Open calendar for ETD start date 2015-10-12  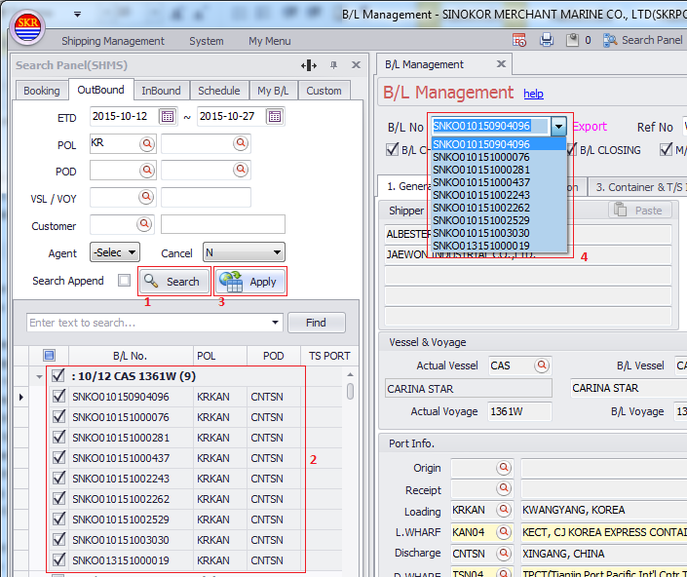(x=168, y=117)
